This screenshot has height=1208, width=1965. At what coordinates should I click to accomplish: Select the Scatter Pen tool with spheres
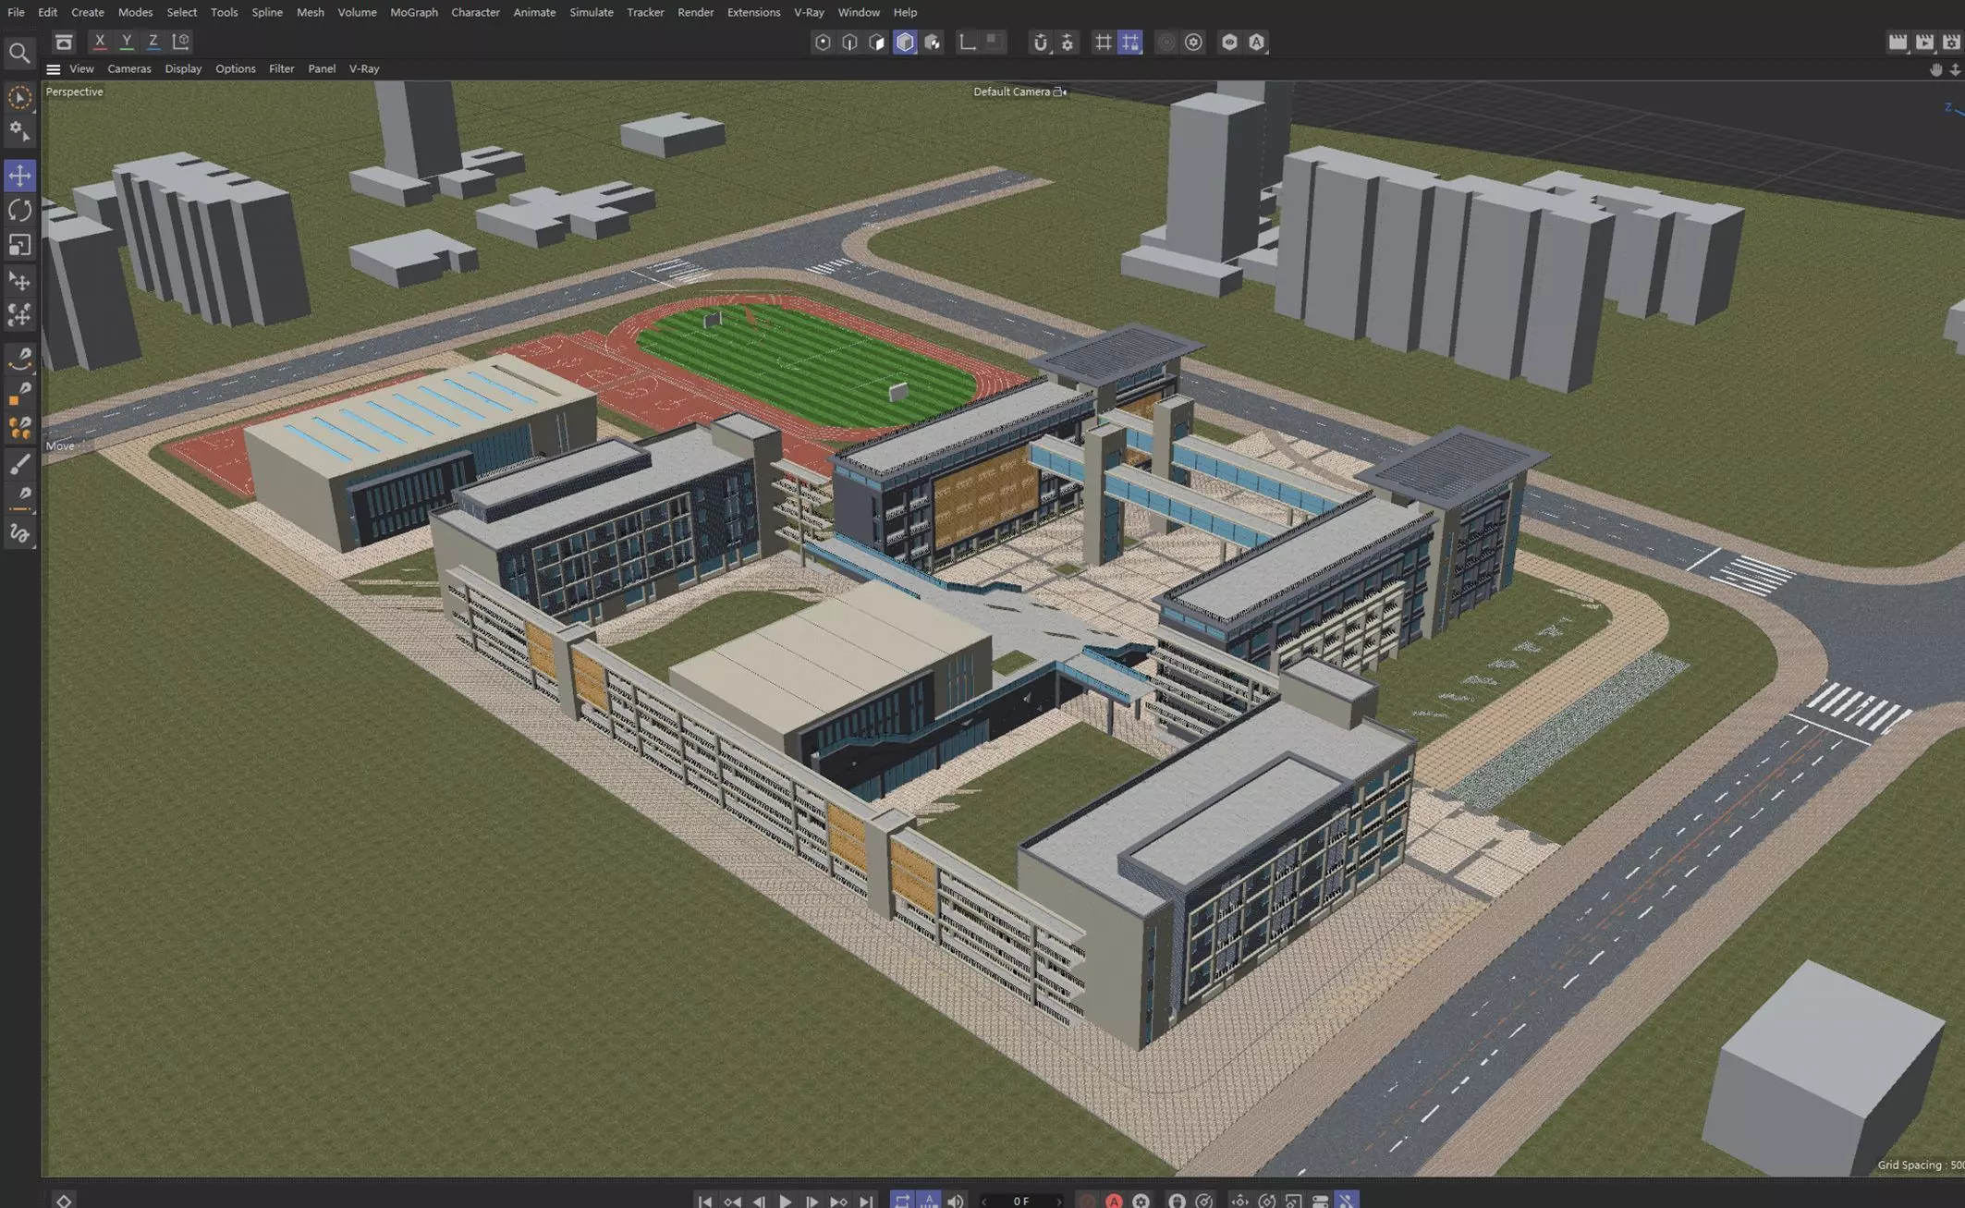(19, 316)
